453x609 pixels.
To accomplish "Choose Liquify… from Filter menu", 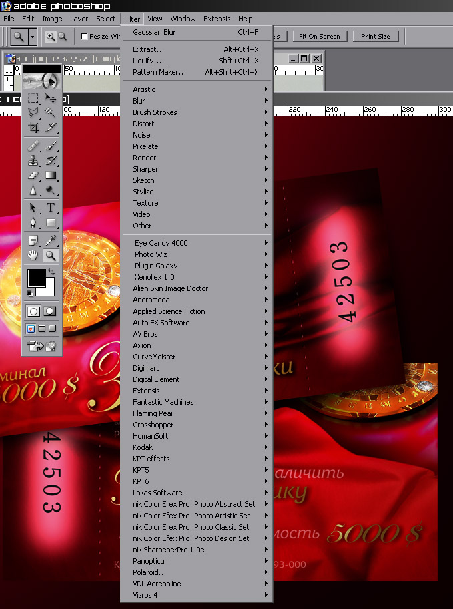I will click(197, 61).
